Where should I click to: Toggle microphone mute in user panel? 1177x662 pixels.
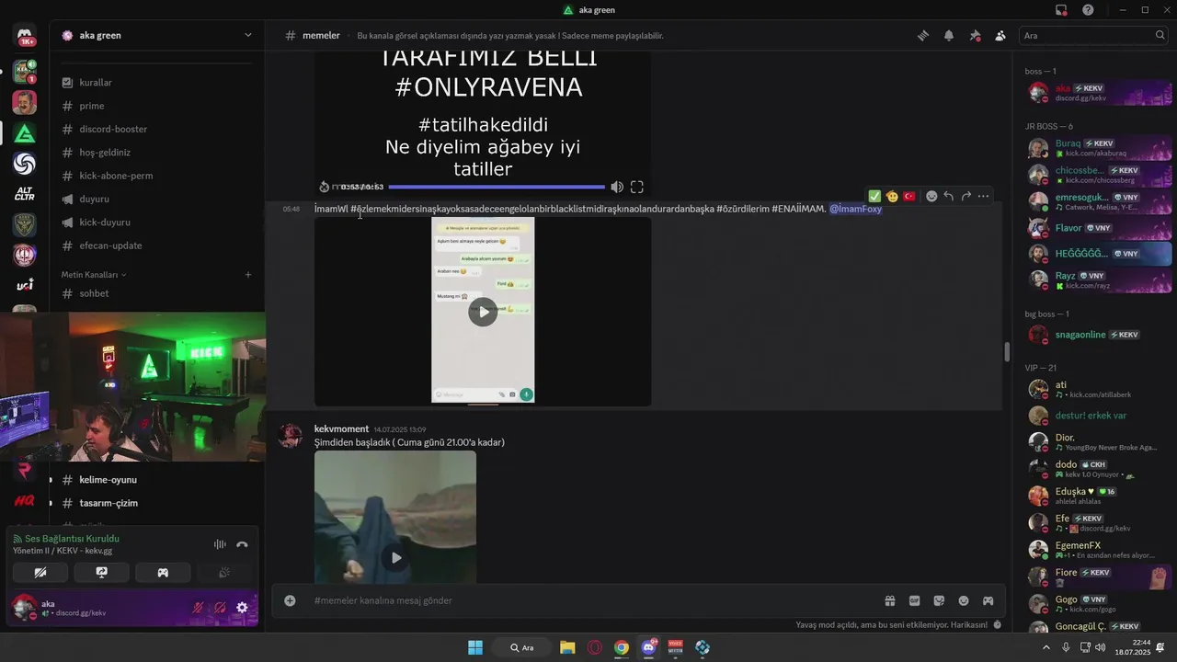click(x=198, y=608)
